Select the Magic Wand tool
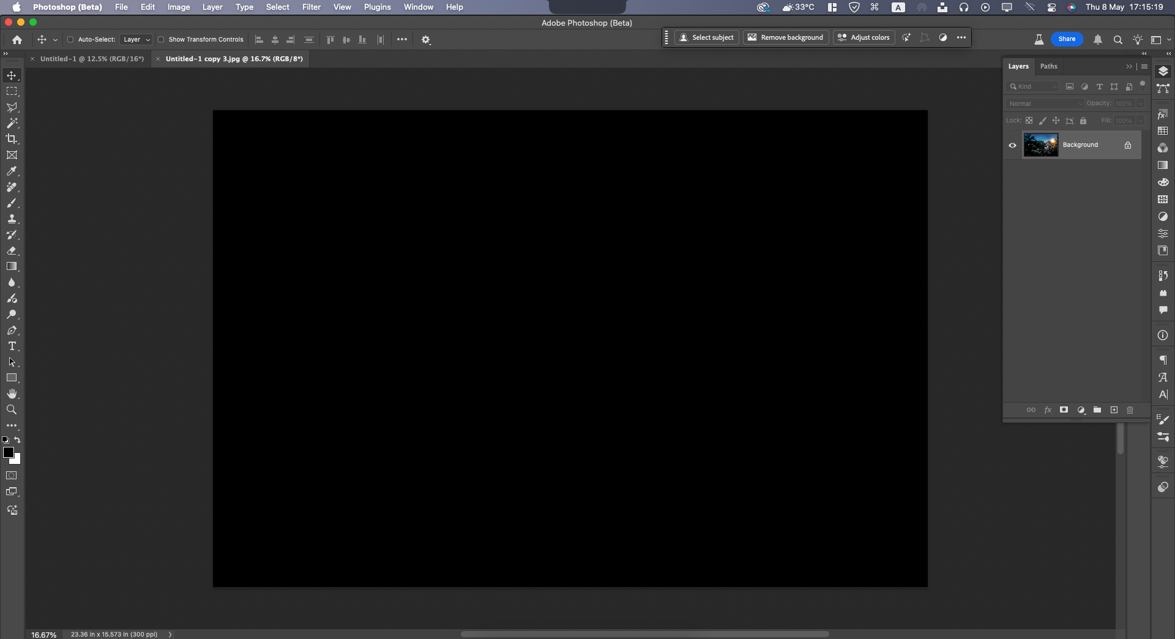The height and width of the screenshot is (639, 1175). coord(12,123)
